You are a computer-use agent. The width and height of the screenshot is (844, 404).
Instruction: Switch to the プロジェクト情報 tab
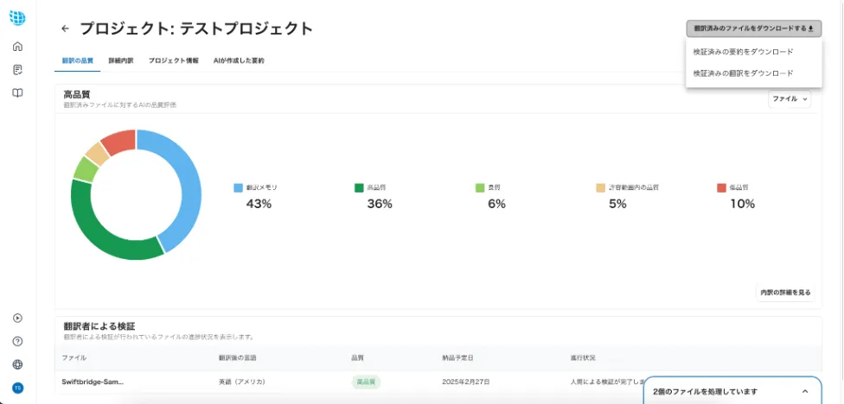(x=173, y=61)
